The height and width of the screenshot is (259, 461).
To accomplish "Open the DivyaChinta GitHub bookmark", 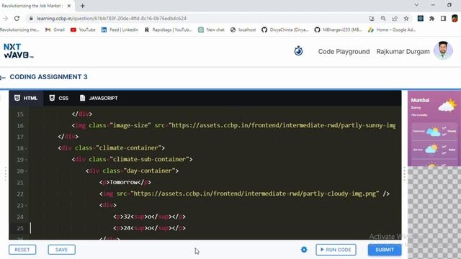I will (285, 29).
